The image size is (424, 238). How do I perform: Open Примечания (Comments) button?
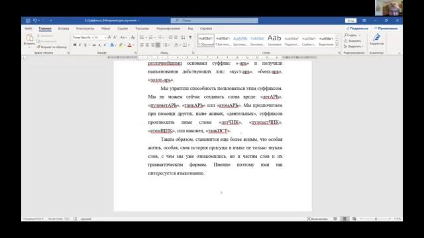point(386,28)
